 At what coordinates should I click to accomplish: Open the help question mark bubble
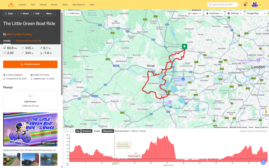coord(263,162)
